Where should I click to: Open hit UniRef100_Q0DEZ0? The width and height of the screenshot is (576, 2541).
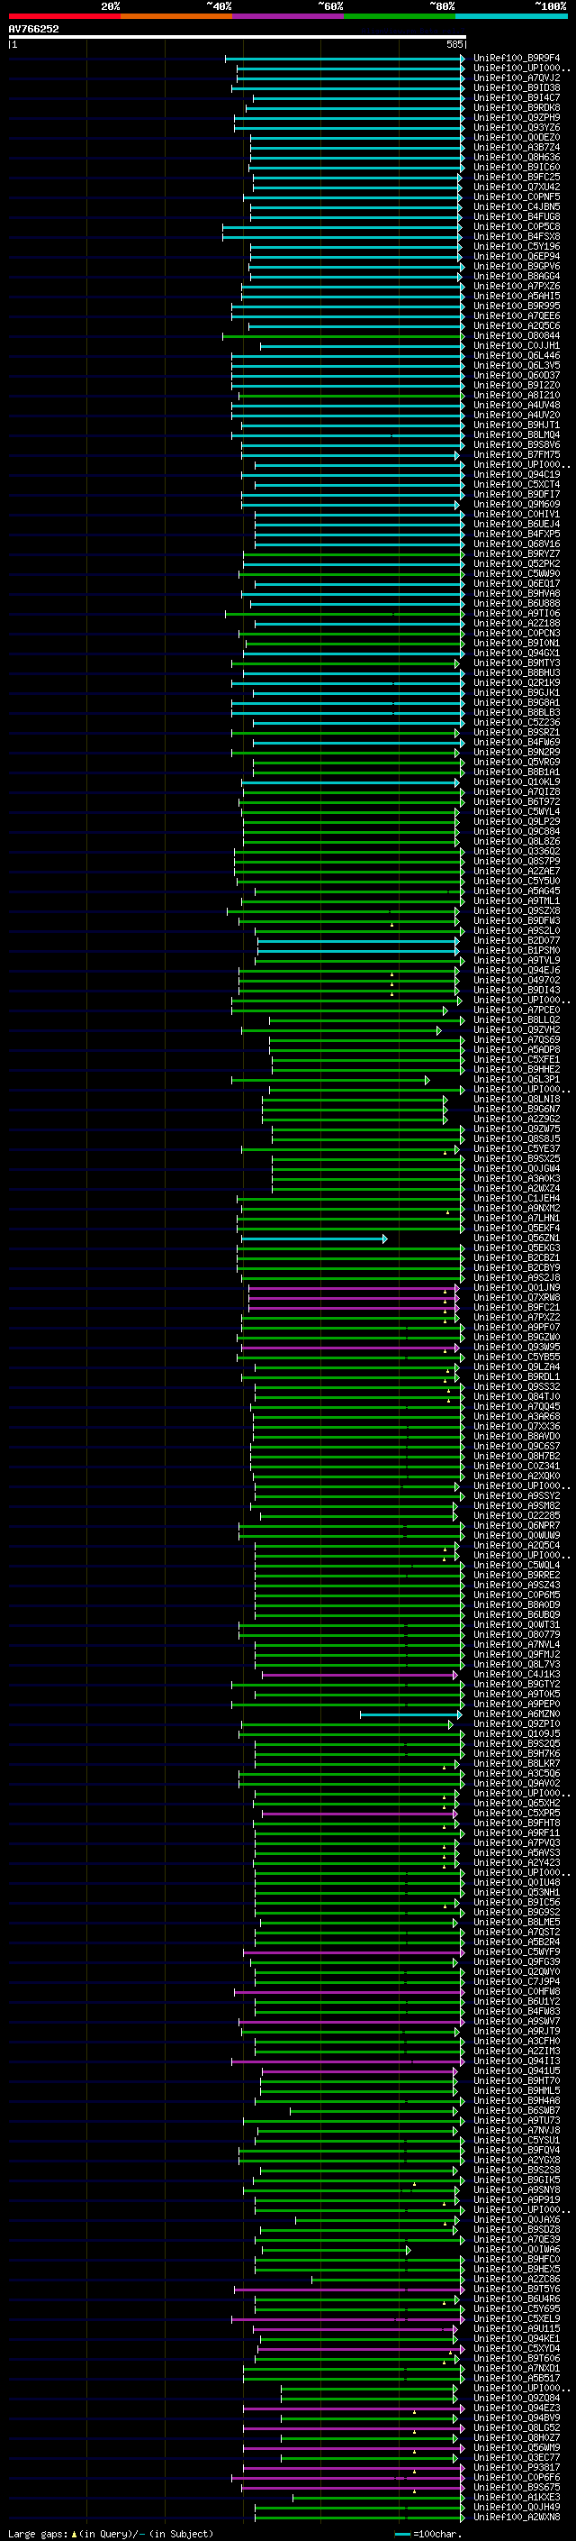point(517,137)
